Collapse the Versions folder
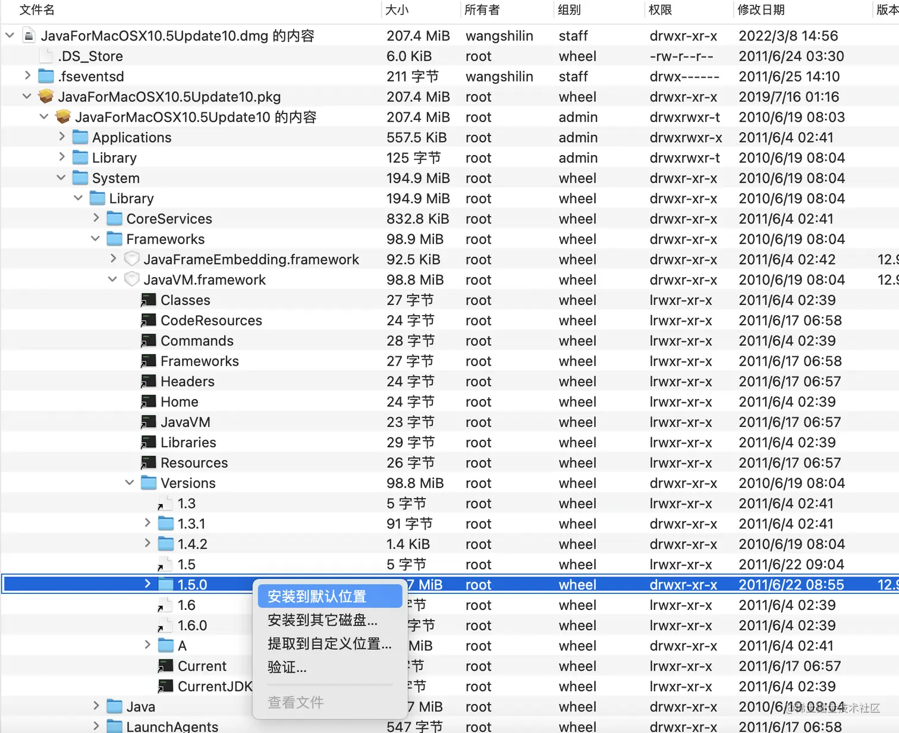 [130, 483]
